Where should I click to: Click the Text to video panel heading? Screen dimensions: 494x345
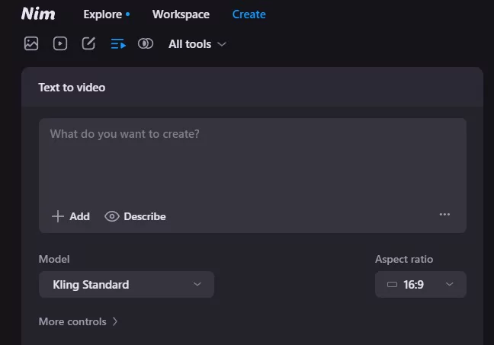point(72,88)
